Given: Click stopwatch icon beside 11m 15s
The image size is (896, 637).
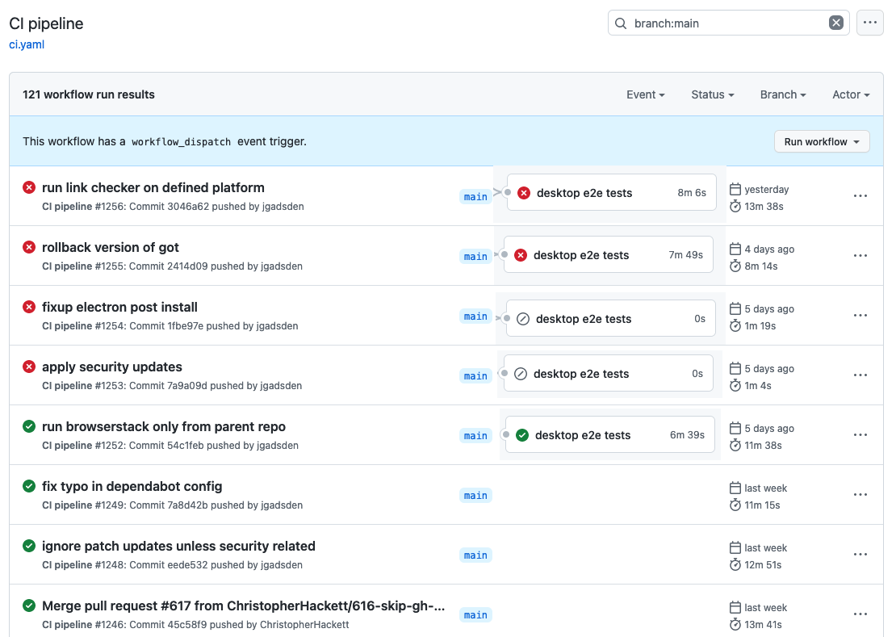Looking at the screenshot, I should [x=735, y=505].
